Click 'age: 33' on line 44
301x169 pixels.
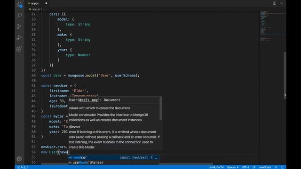pos(56,101)
